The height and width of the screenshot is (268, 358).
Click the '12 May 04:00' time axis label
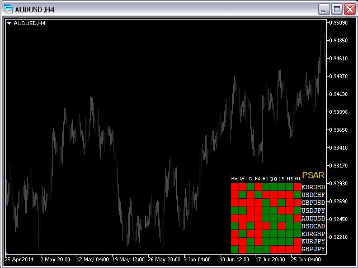(x=92, y=259)
